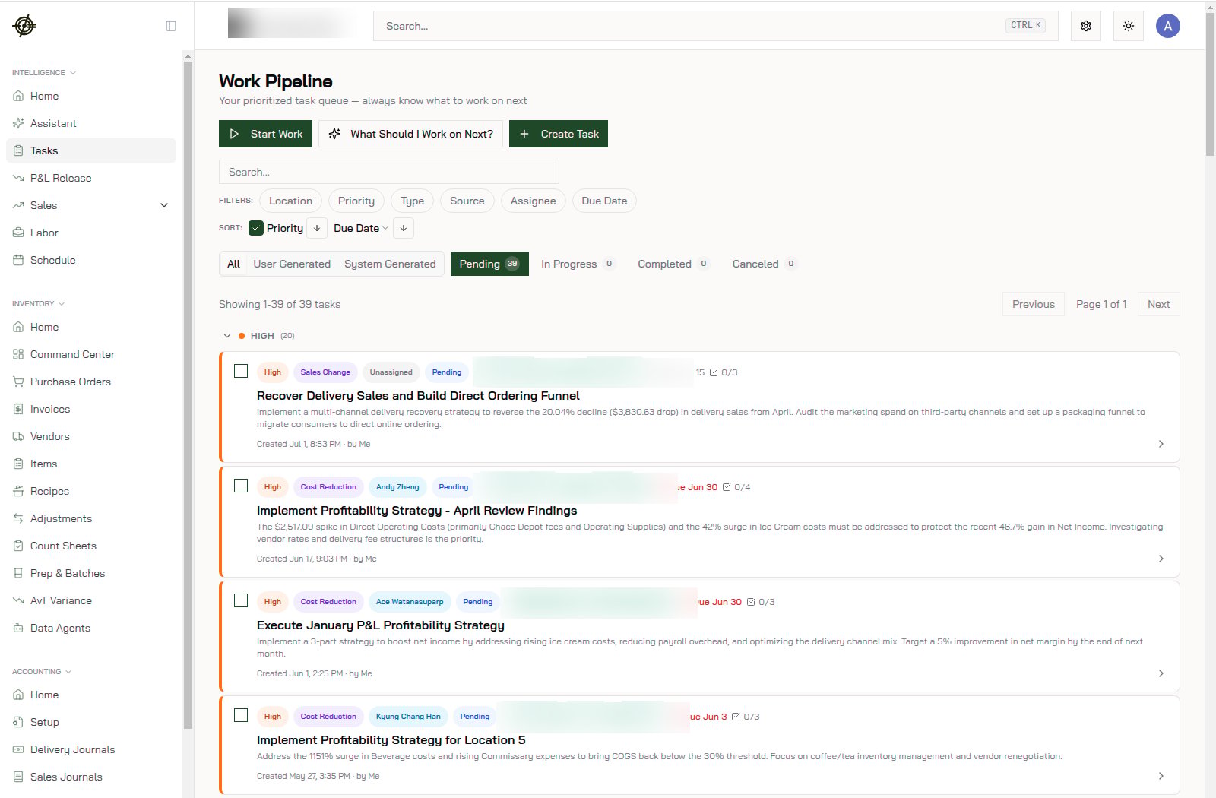The image size is (1216, 798).
Task: Open Accounting Setup sidebar item
Action: point(91,722)
